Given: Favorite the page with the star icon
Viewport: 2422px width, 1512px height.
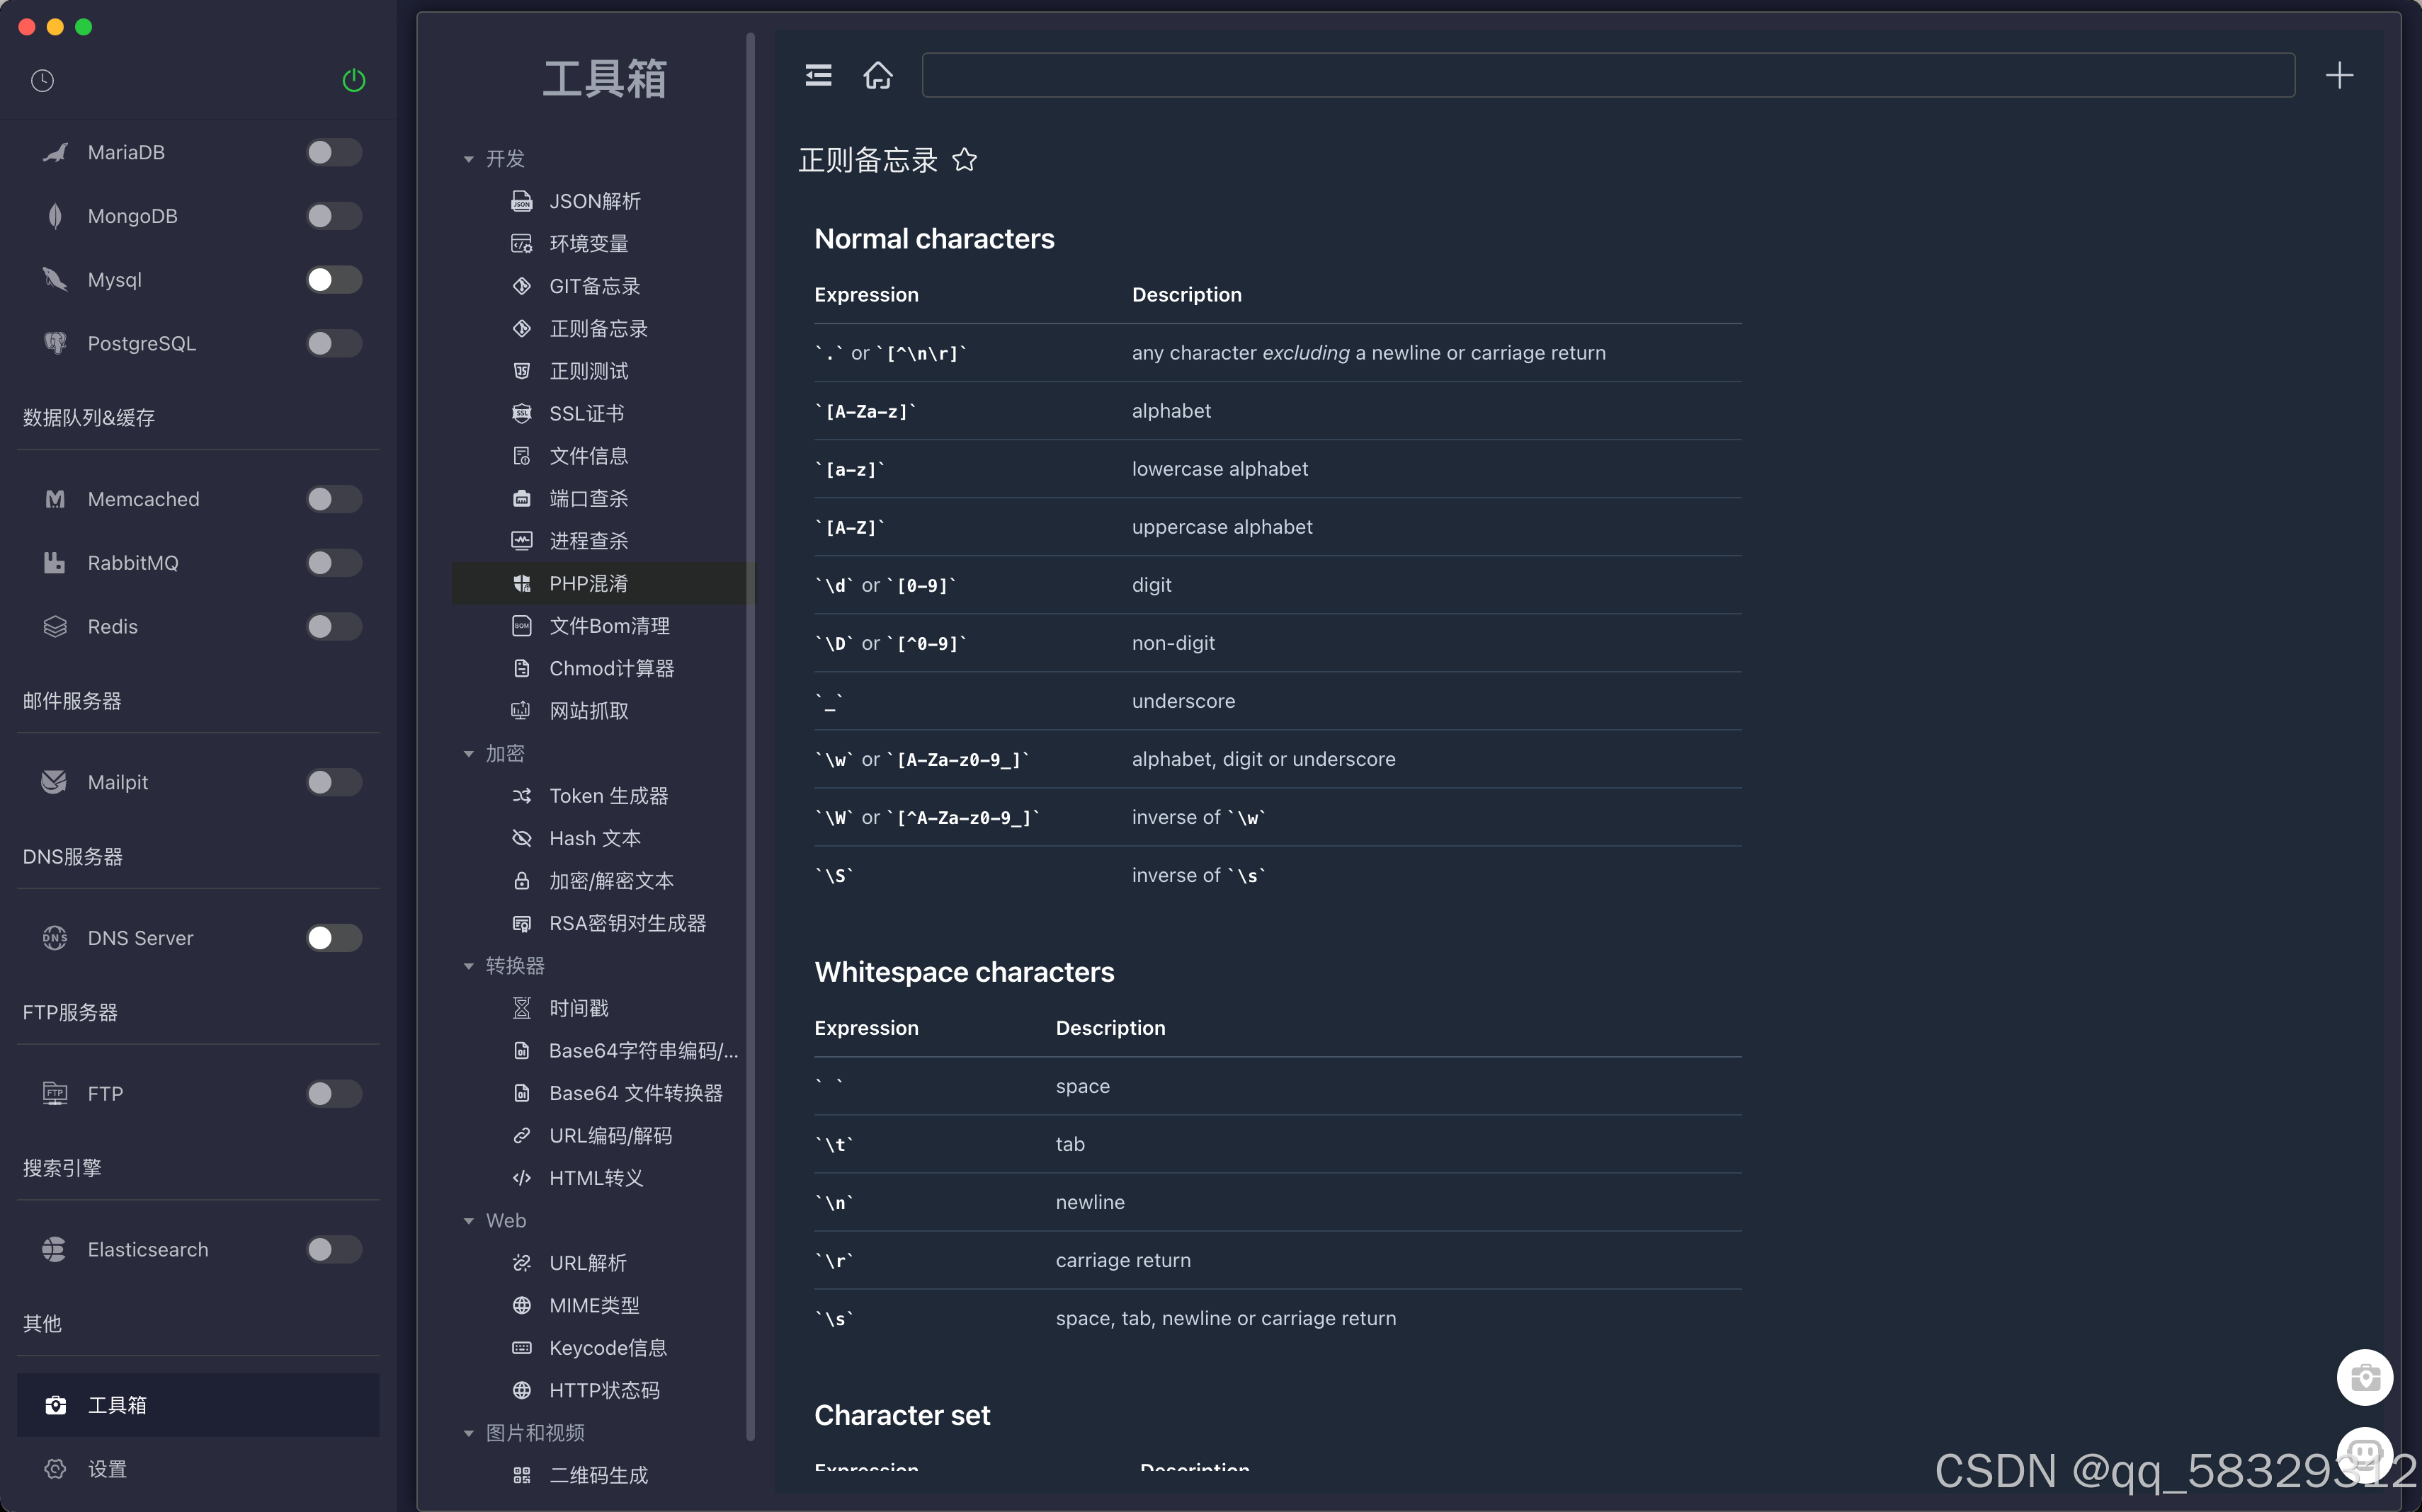Looking at the screenshot, I should 965,160.
